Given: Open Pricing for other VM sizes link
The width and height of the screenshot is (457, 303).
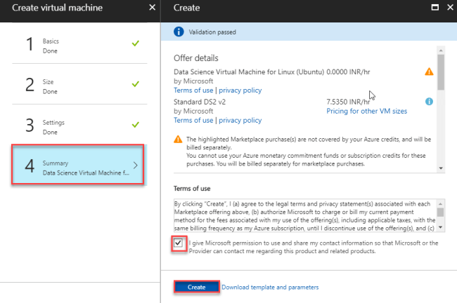Looking at the screenshot, I should 366,112.
